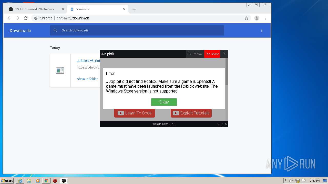Open the Chrome three-dot menu
The height and width of the screenshot is (184, 328).
pyautogui.click(x=265, y=18)
